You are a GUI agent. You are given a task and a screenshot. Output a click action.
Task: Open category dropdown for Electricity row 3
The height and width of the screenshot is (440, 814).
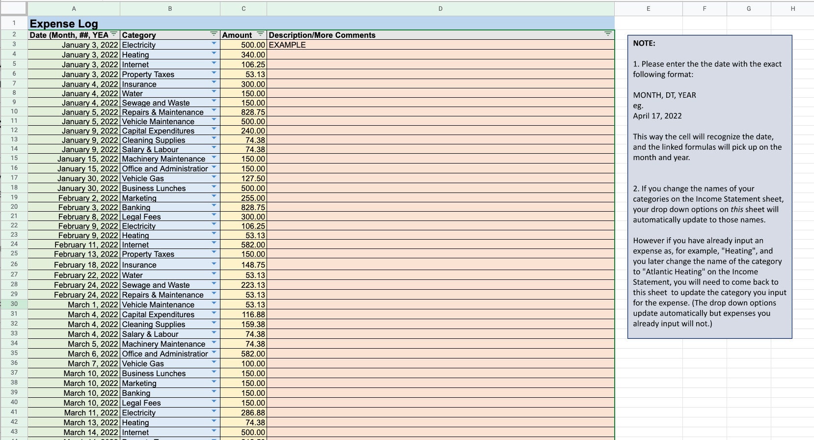coord(214,44)
